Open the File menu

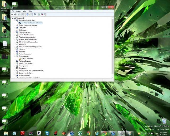13,11
